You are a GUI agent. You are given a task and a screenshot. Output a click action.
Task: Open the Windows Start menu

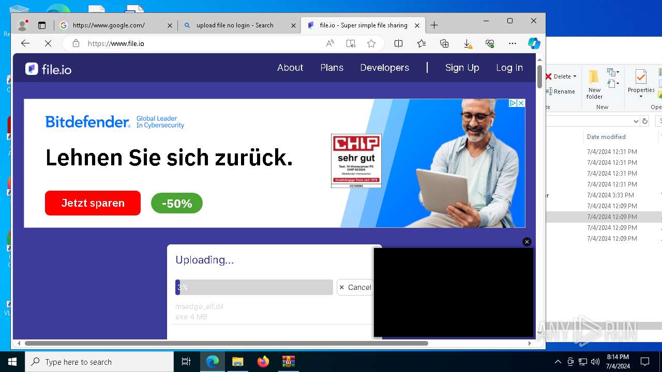(12, 362)
